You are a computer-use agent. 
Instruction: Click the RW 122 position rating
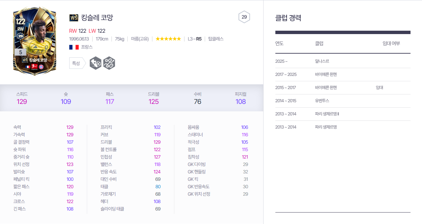[x=78, y=31]
